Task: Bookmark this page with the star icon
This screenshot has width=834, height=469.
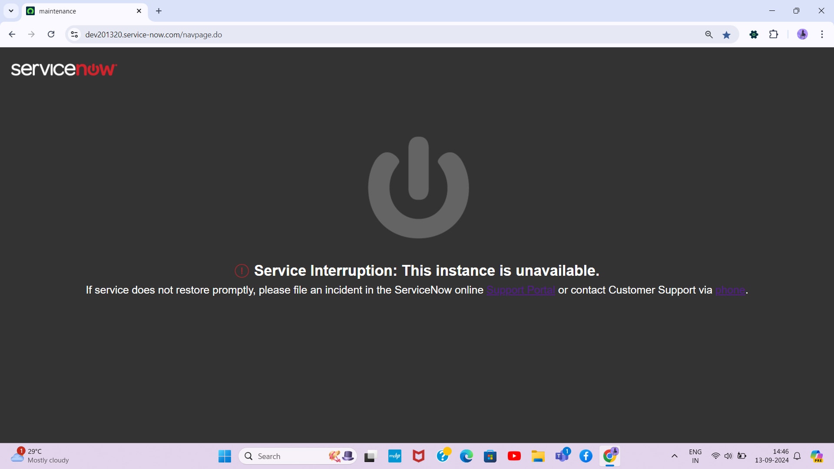Action: pyautogui.click(x=727, y=34)
